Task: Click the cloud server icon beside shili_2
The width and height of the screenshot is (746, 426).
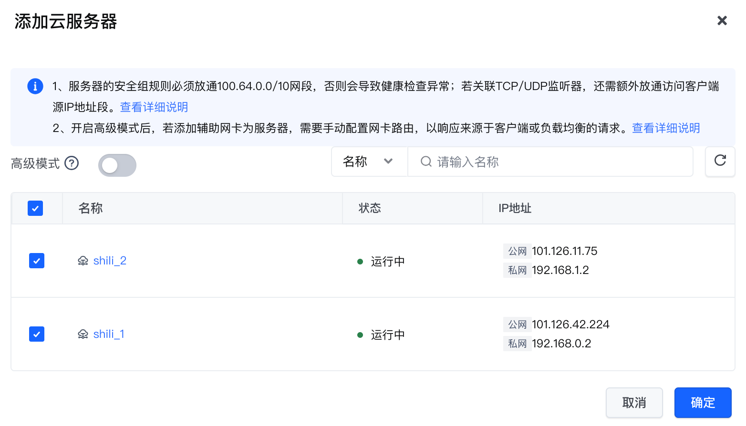Action: pos(83,261)
